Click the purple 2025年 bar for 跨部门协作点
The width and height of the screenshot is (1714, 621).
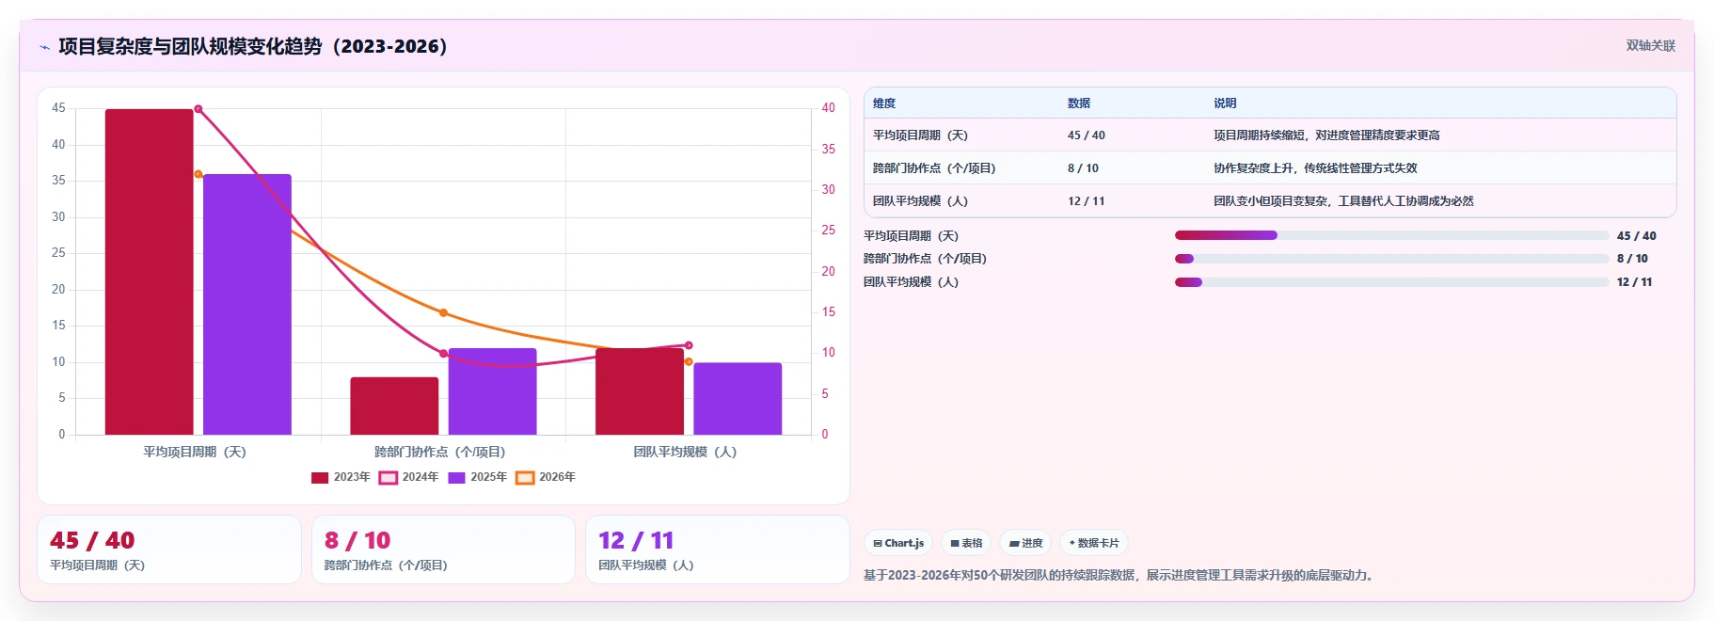coord(492,391)
